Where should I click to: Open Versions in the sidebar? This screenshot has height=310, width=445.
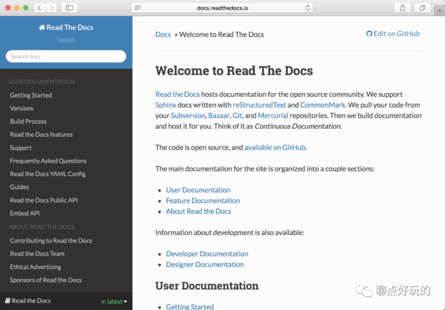(21, 108)
